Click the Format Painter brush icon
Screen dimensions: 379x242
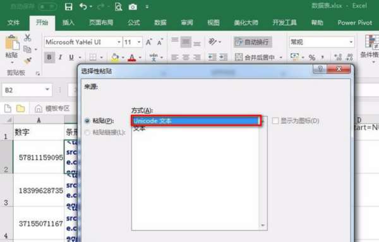[x=28, y=61]
